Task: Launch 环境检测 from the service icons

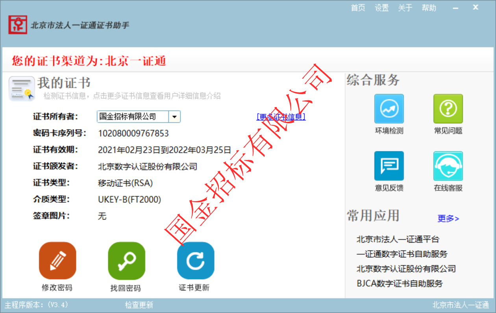Action: tap(389, 109)
